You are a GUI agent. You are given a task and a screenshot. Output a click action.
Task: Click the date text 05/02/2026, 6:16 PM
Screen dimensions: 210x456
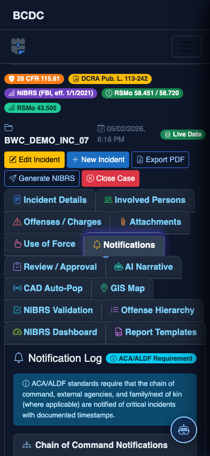pos(121,134)
